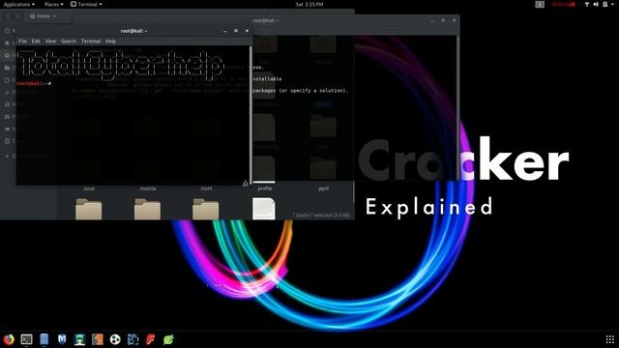Open the .mozilla folder
Viewport: 619px width, 348px height.
[147, 209]
